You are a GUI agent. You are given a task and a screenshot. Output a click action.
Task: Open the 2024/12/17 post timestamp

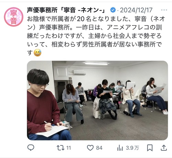pyautogui.click(x=136, y=10)
